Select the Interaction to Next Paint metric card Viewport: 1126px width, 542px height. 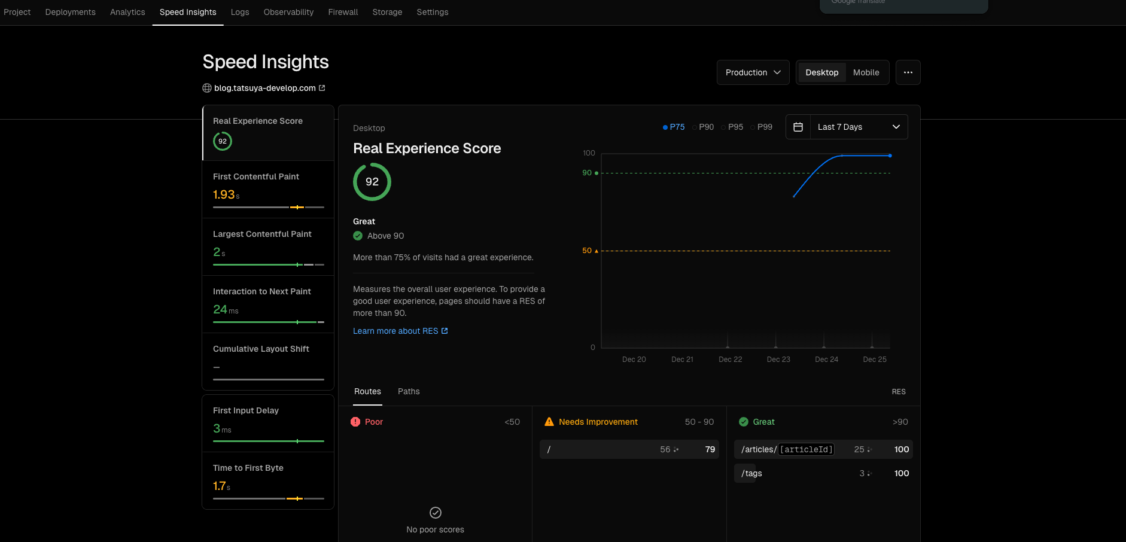coord(268,305)
